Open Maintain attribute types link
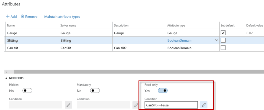The height and width of the screenshot is (110, 264). [x=62, y=17]
